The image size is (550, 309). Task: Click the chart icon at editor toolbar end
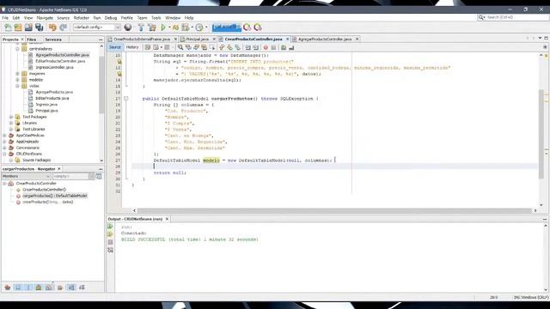[291, 47]
